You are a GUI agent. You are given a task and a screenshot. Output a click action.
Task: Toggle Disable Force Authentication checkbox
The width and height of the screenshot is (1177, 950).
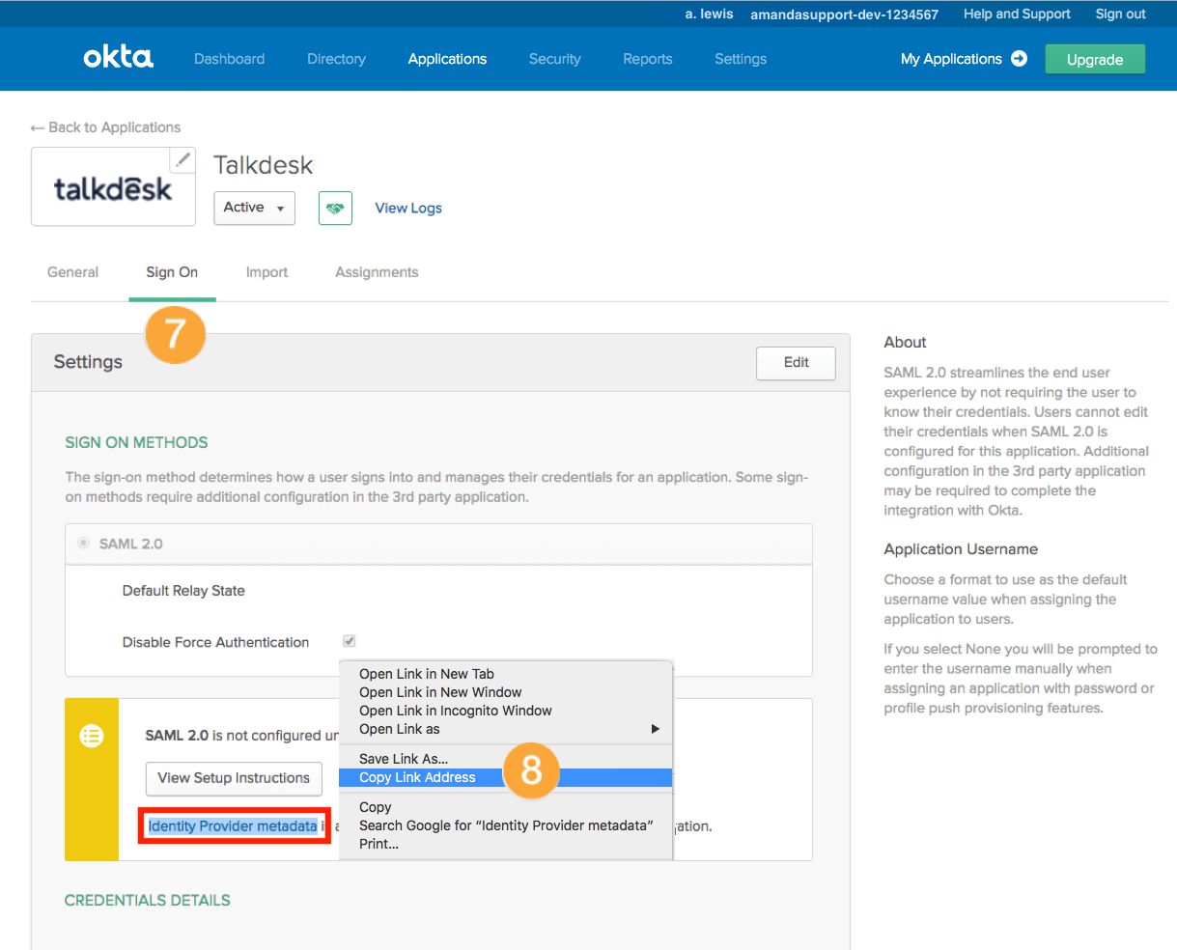point(350,641)
